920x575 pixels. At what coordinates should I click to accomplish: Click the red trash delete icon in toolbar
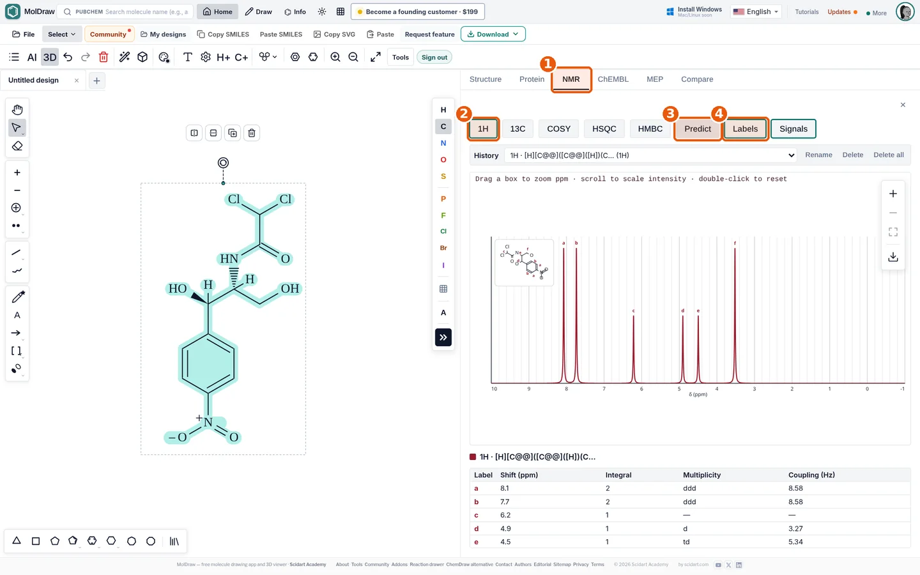[x=103, y=57]
